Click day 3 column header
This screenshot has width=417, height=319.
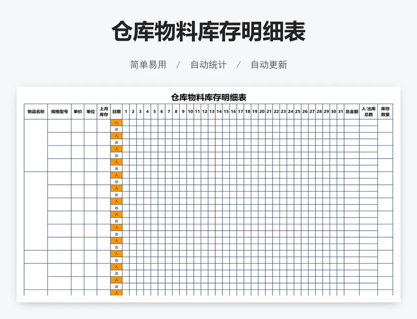[x=140, y=111]
